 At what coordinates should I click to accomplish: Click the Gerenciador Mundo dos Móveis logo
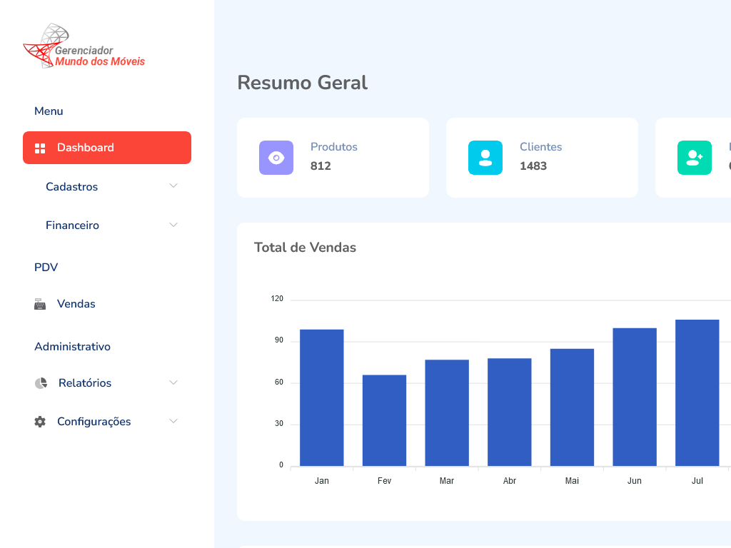(84, 46)
